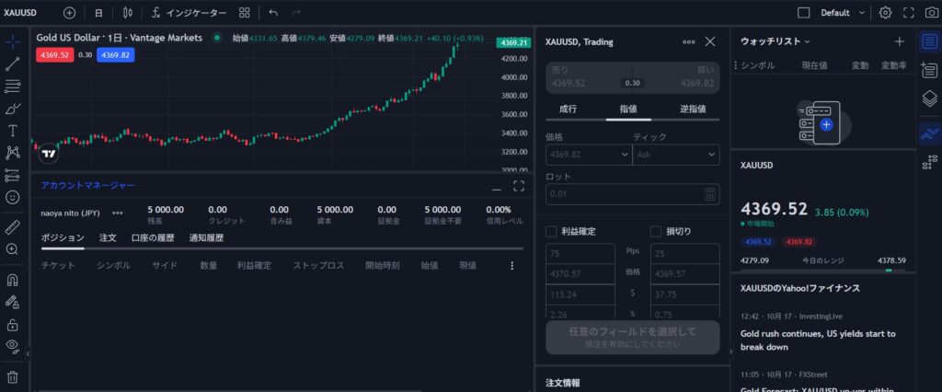
Task: Click the undo arrow in top toolbar
Action: click(x=273, y=13)
